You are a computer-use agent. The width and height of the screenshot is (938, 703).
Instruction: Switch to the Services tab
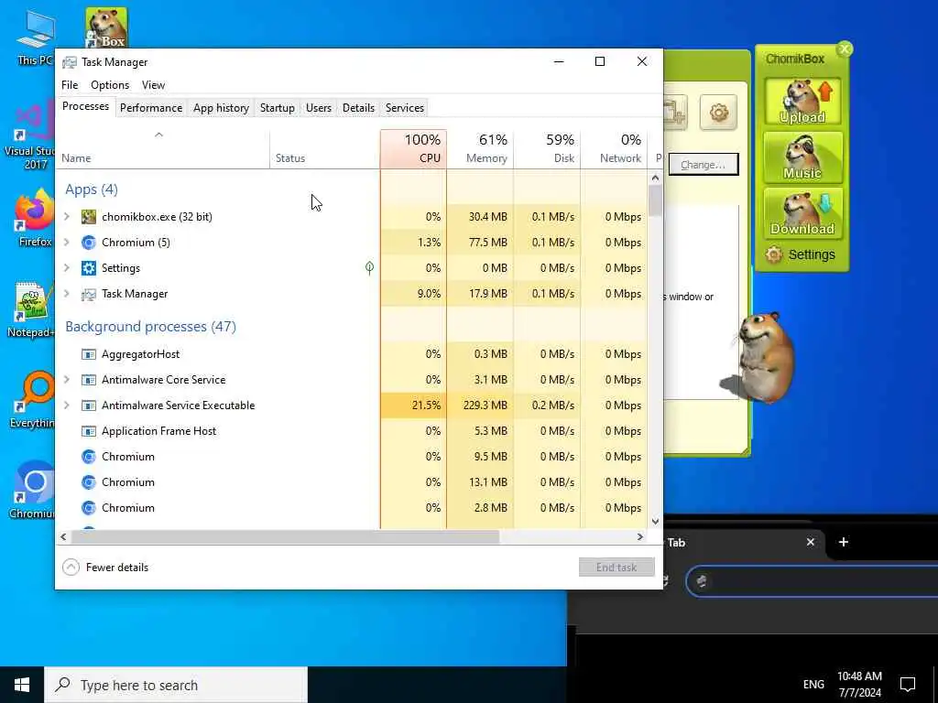pyautogui.click(x=404, y=108)
